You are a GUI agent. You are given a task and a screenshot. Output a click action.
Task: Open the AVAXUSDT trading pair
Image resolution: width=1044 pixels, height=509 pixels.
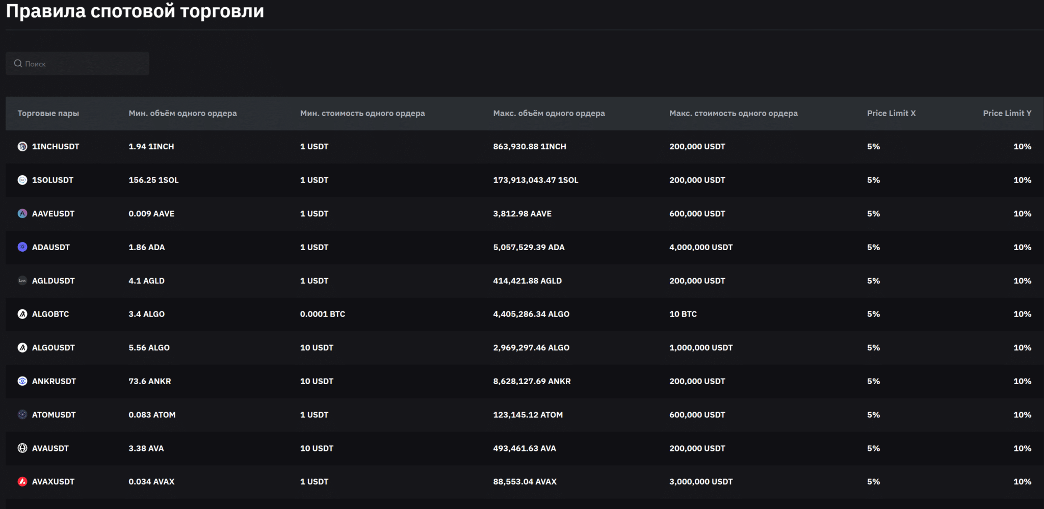(53, 481)
